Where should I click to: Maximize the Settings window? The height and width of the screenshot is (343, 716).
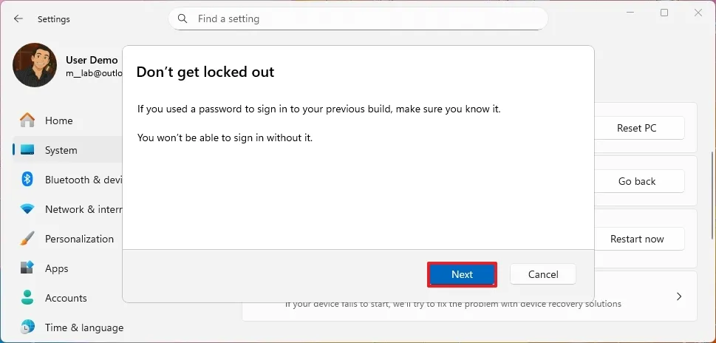point(664,13)
